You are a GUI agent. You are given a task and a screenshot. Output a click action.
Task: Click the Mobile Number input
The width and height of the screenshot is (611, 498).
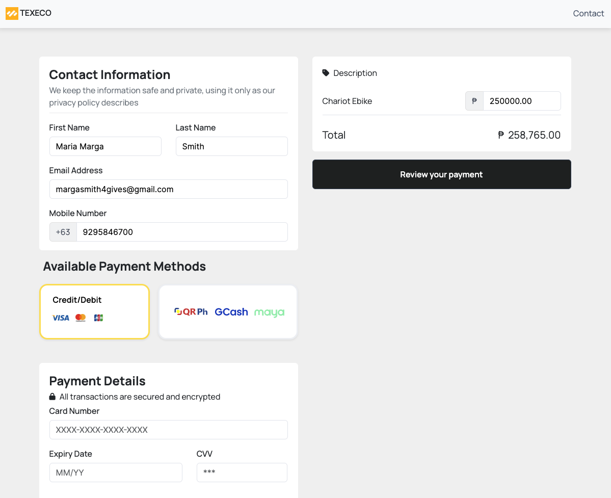[181, 232]
